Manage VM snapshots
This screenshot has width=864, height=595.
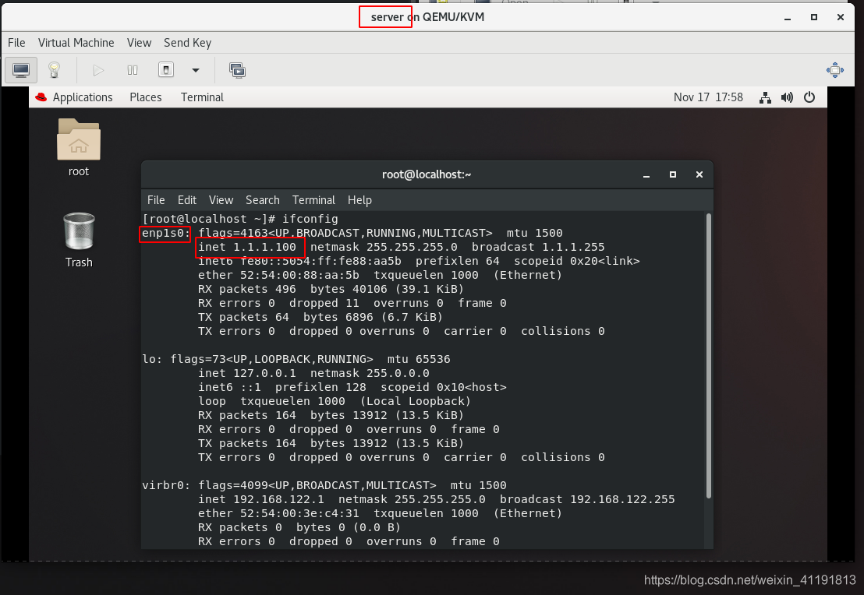coord(238,70)
